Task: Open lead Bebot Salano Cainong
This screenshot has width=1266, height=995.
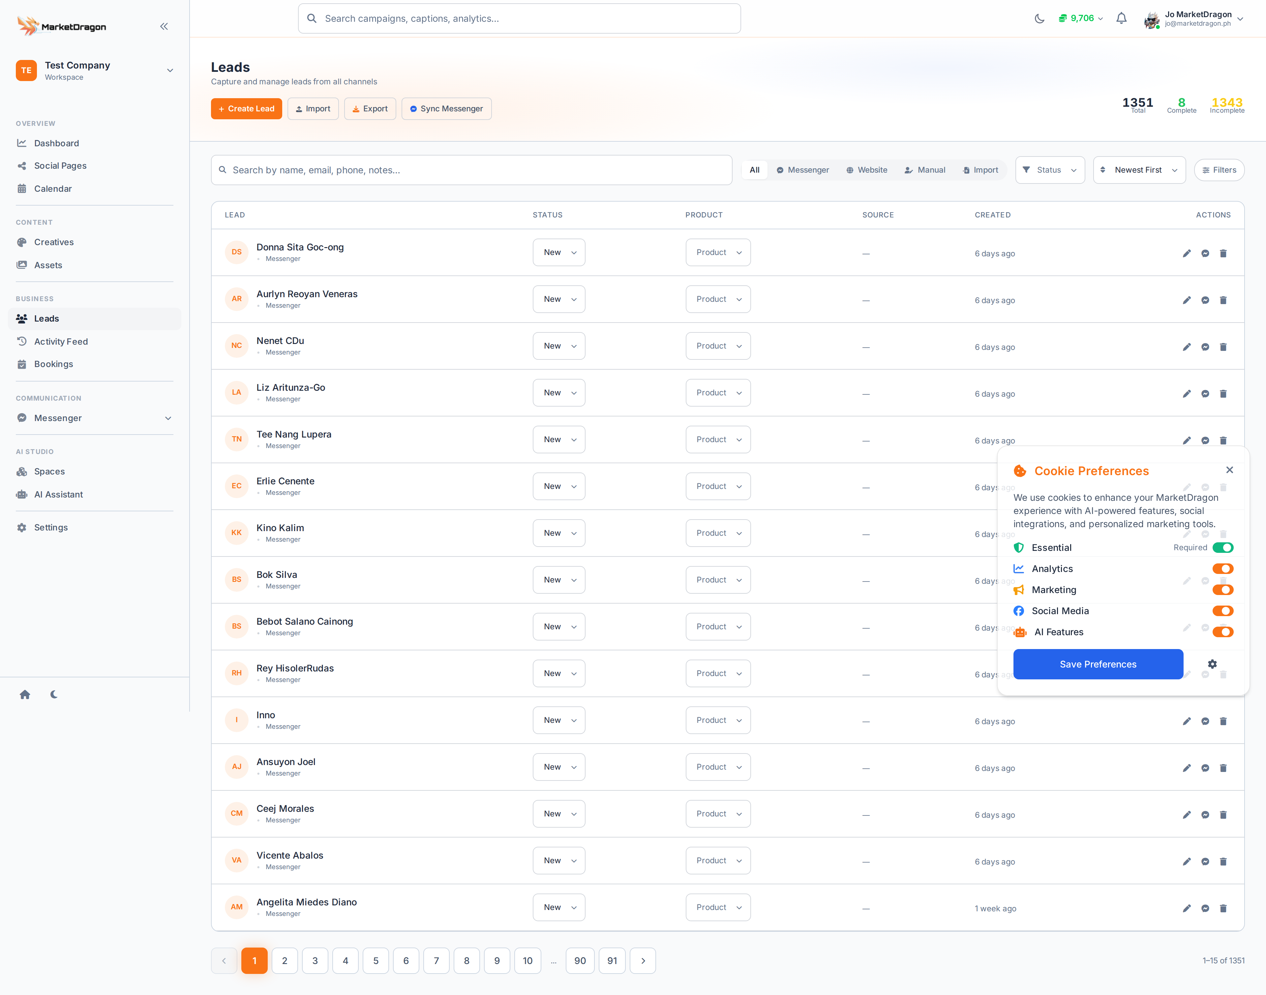Action: point(304,622)
